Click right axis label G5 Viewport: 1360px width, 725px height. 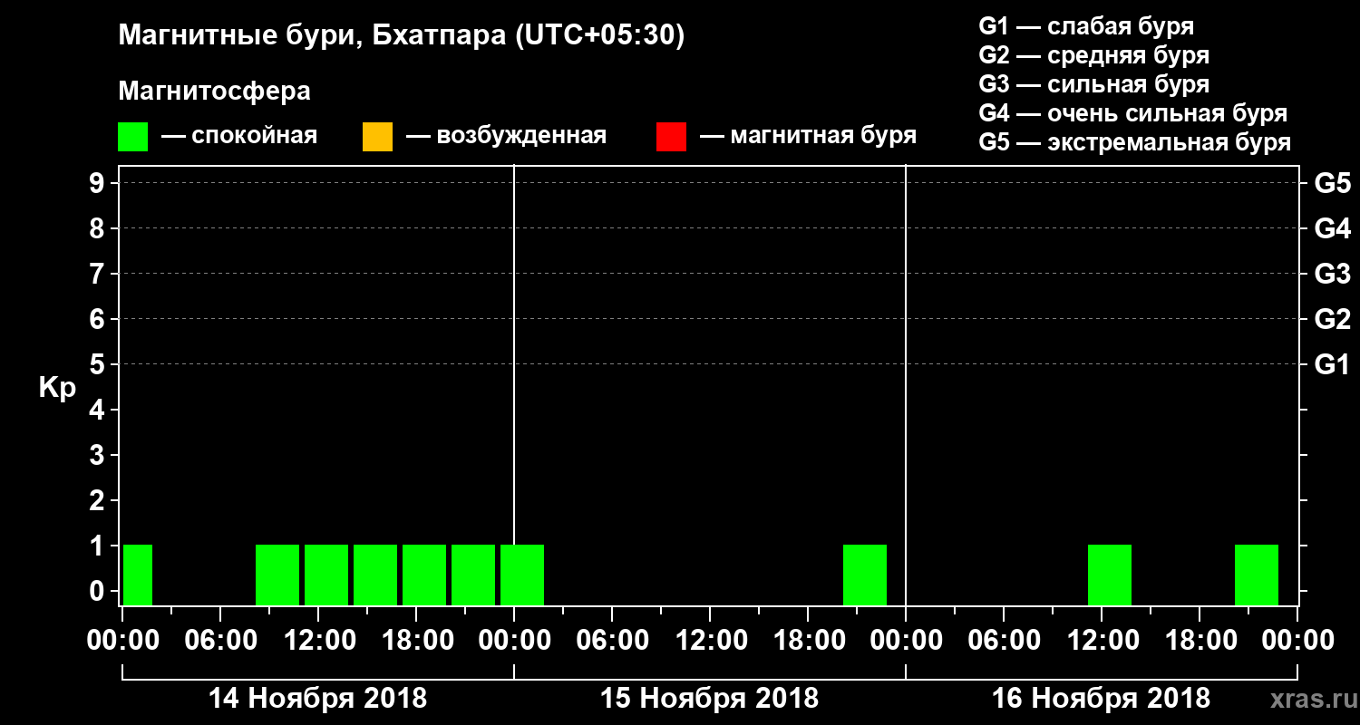coord(1332,183)
